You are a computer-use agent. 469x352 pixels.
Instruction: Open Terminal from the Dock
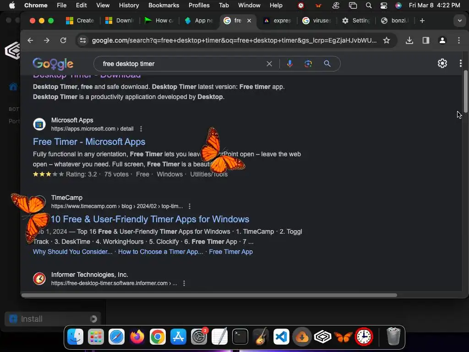[240, 337]
